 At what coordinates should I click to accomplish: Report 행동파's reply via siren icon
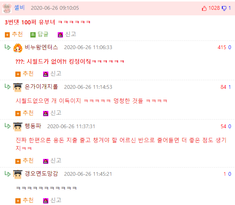(46, 161)
